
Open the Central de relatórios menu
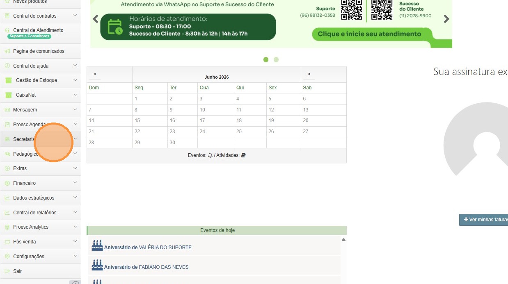pyautogui.click(x=41, y=212)
